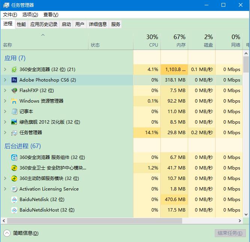Viewport: 250px width, 242px height.
Task: Select the 360安全卫士 安全防护中心模块 name
Action: tap(53, 168)
